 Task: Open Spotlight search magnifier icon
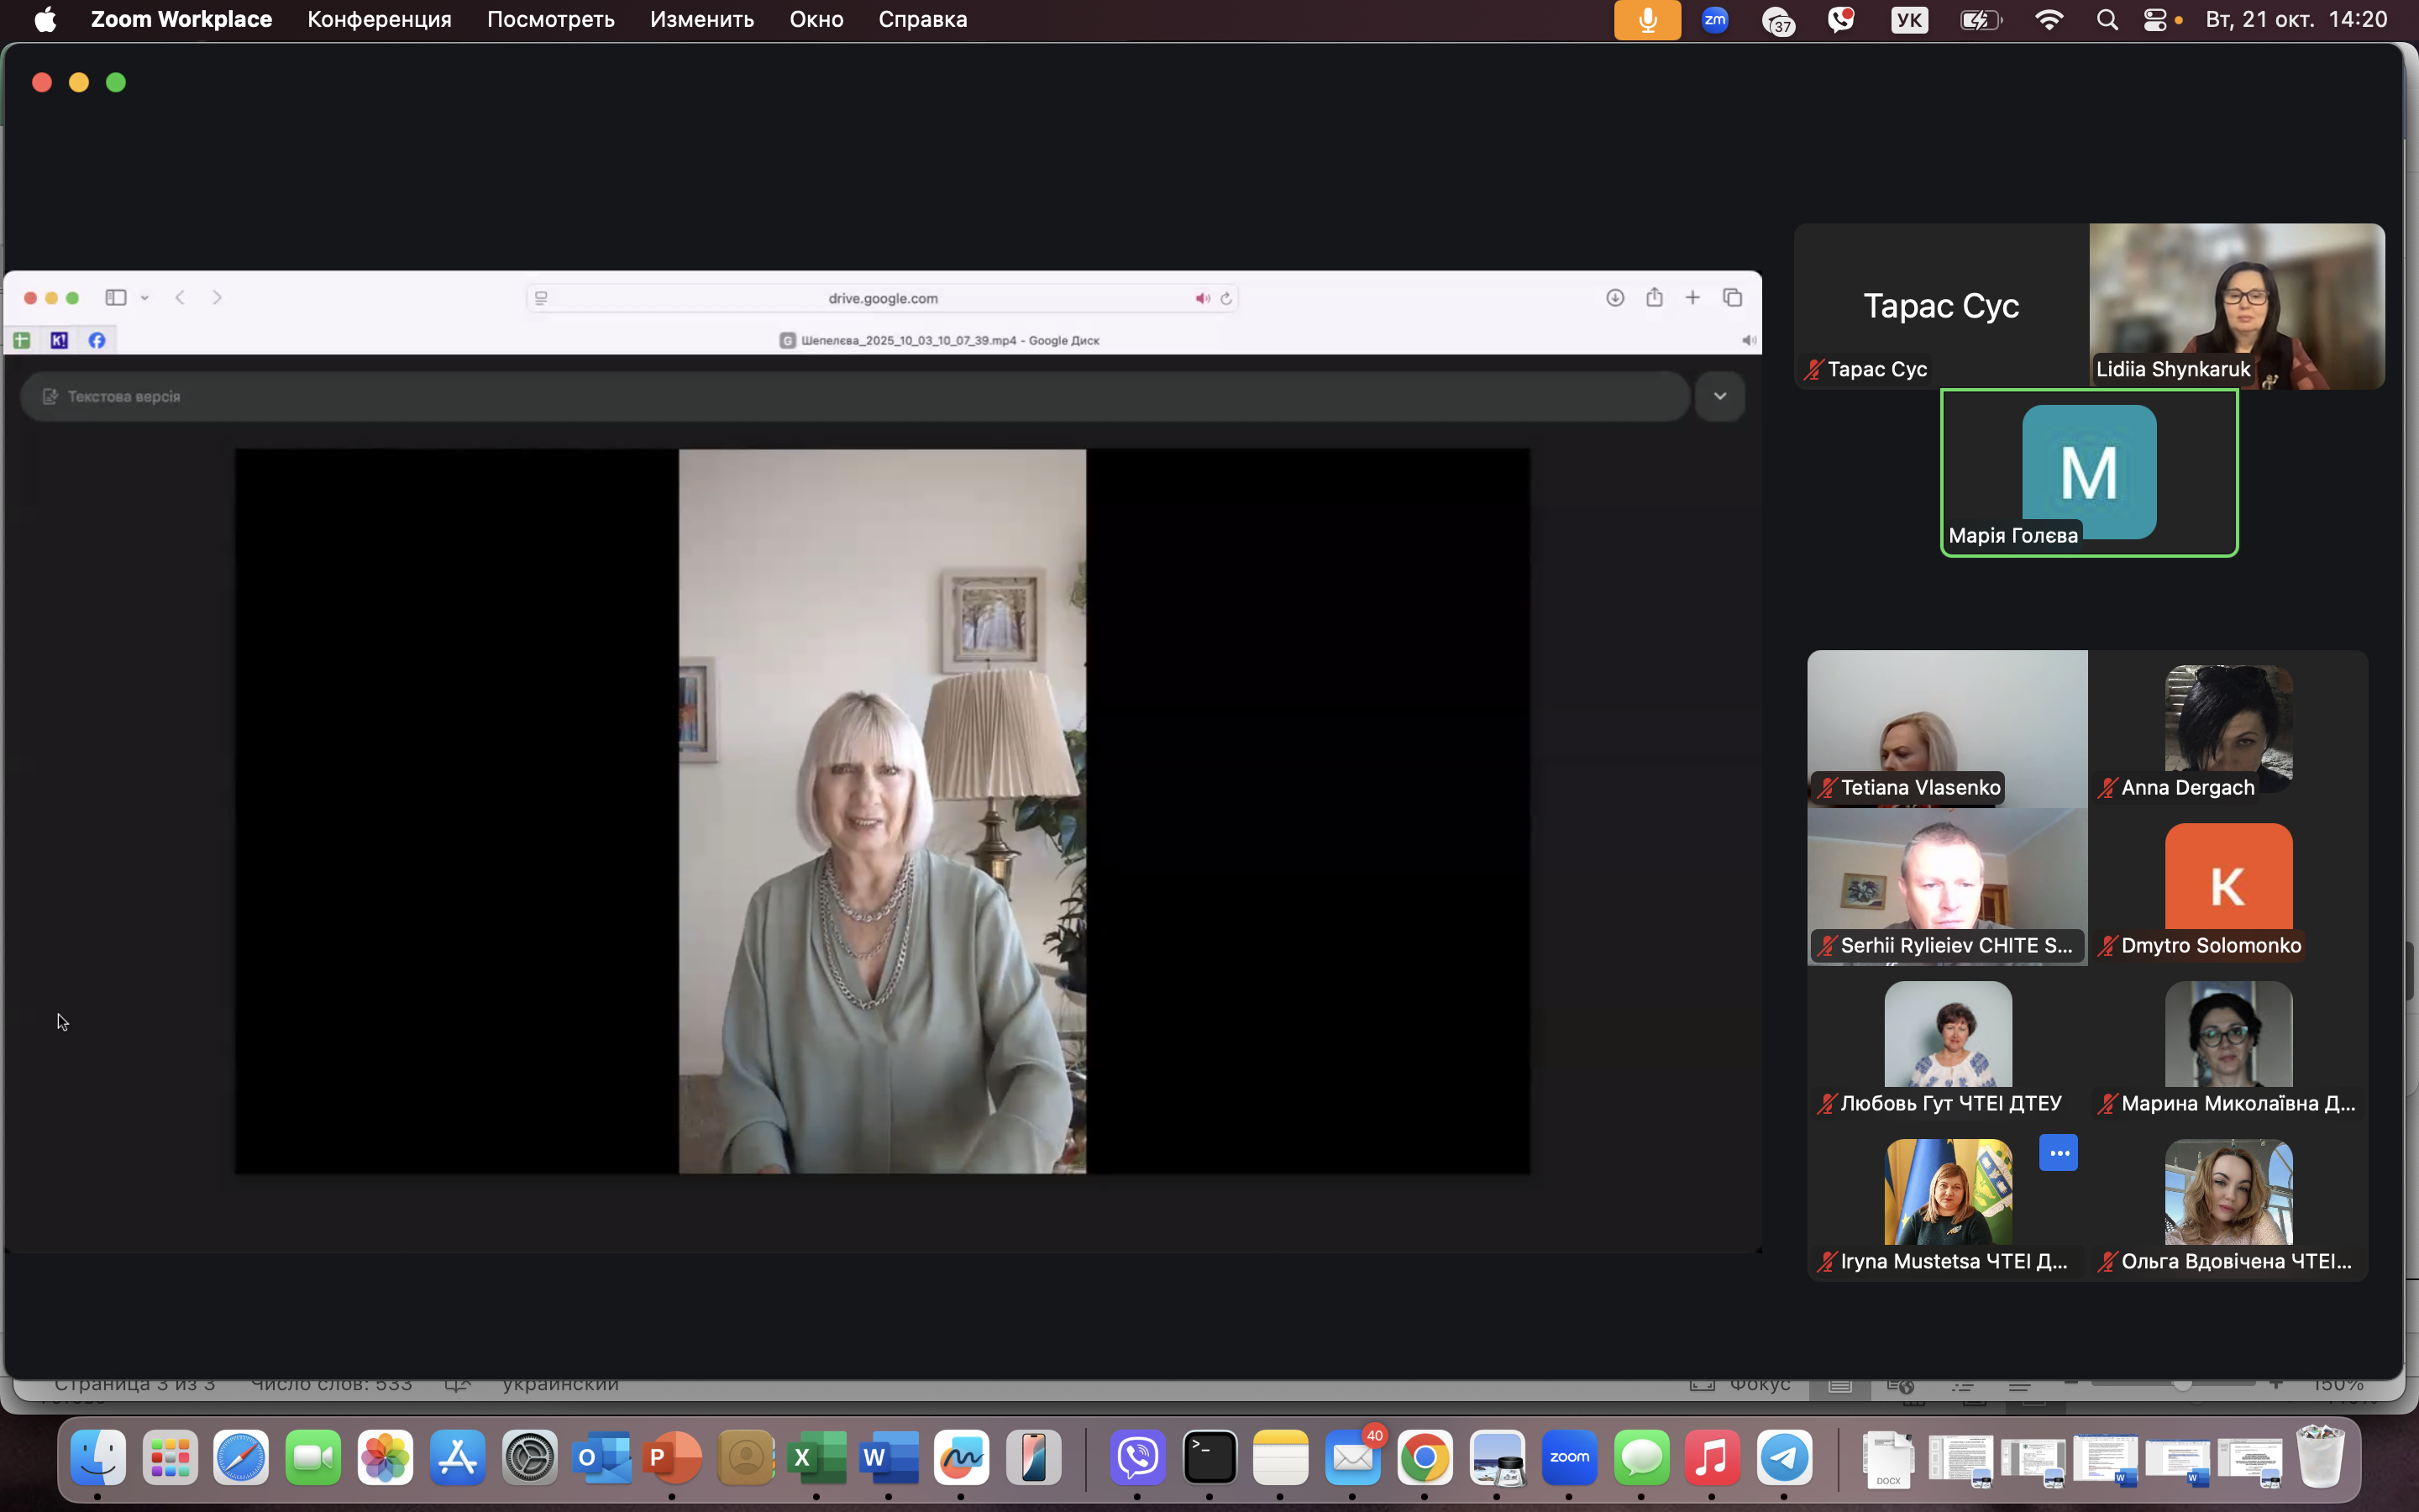[x=2107, y=20]
